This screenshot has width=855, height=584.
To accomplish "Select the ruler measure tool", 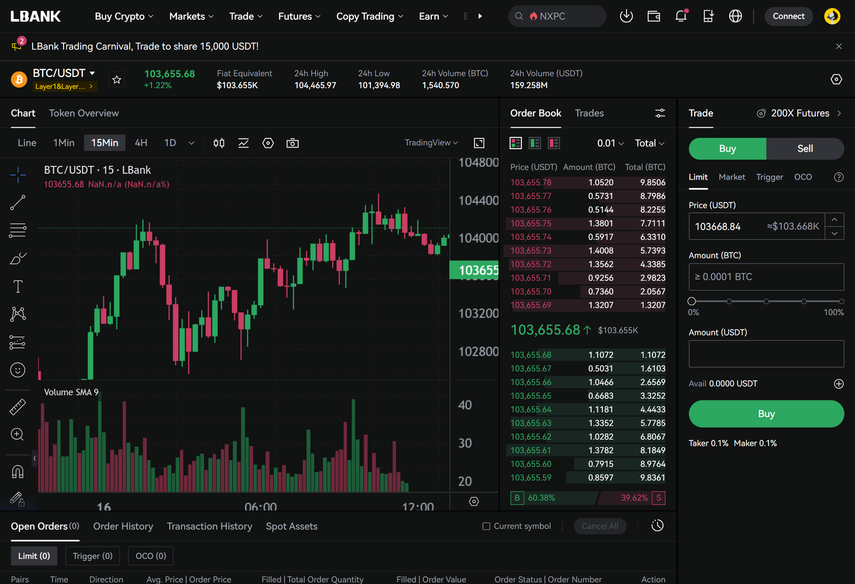I will coord(18,407).
